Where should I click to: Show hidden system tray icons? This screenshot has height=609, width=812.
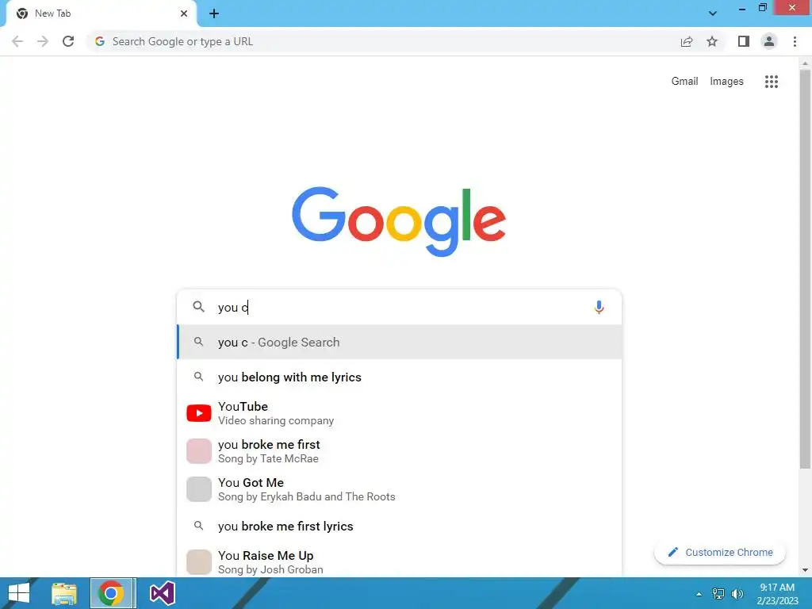tap(699, 594)
